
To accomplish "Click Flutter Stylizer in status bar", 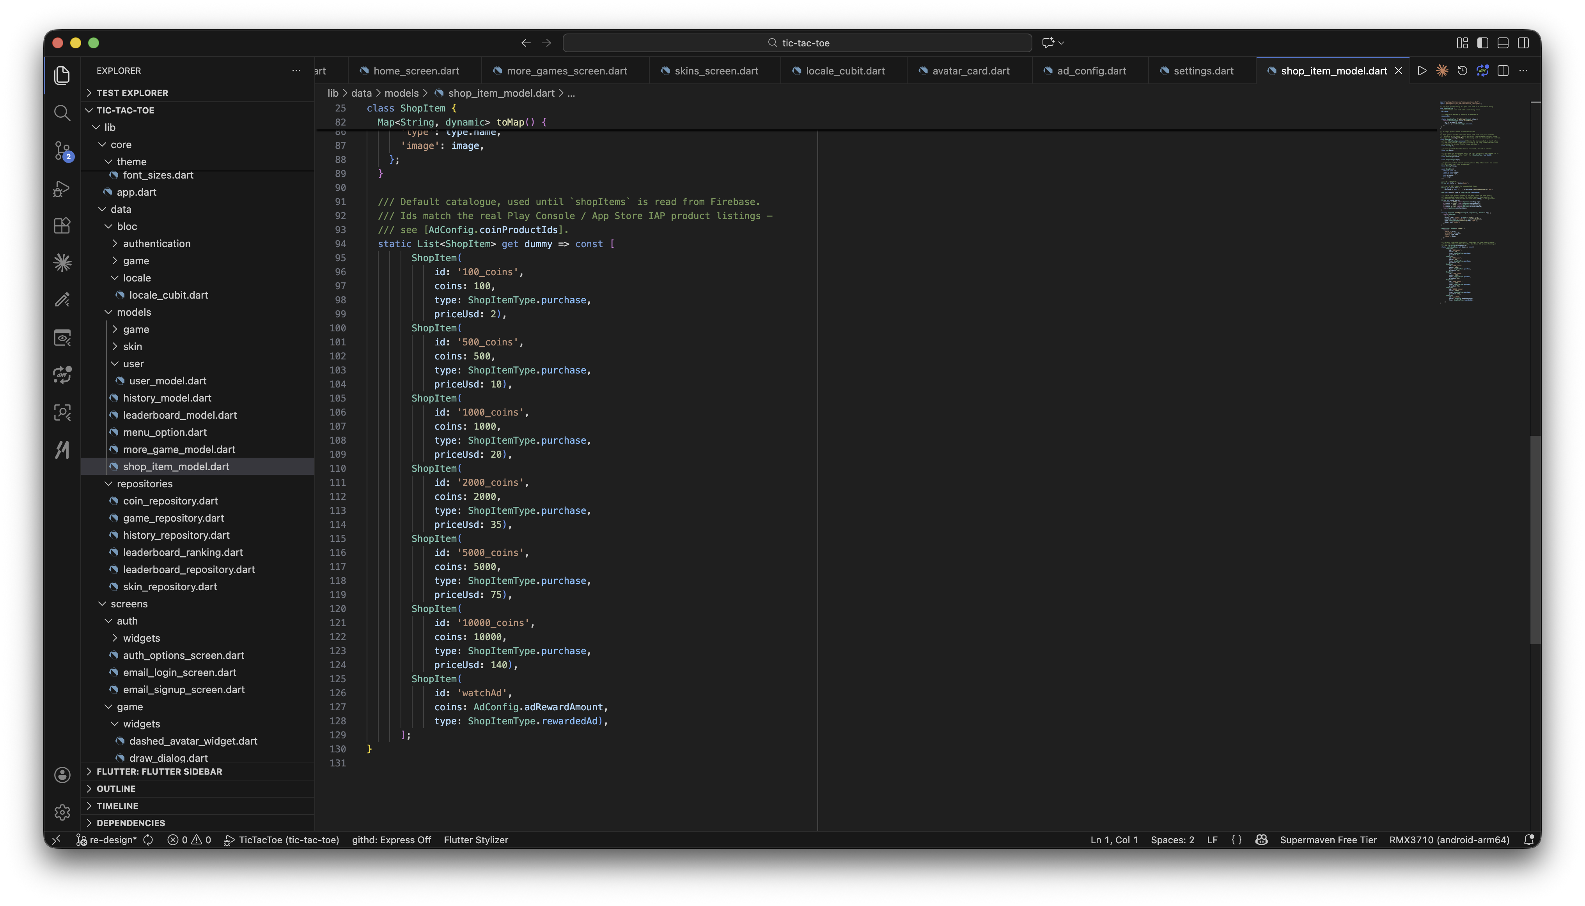I will coord(476,840).
